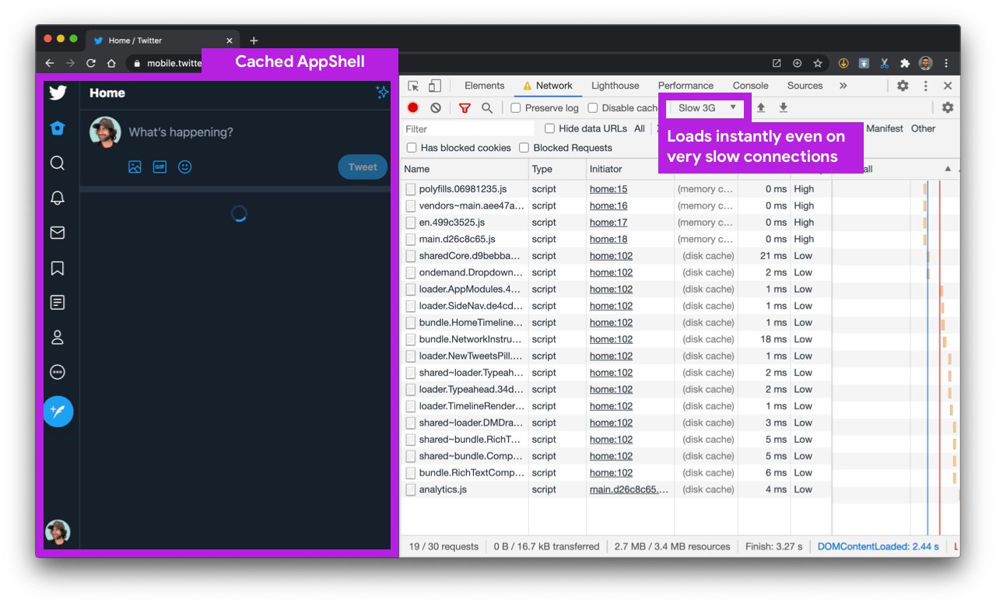Click the red record network log button
This screenshot has height=600, width=996.
[x=413, y=108]
